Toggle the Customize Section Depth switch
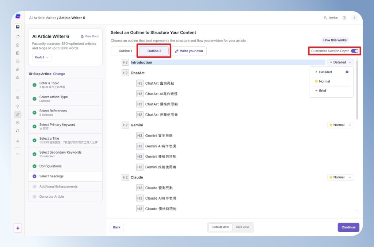374x247 pixels. [x=355, y=51]
